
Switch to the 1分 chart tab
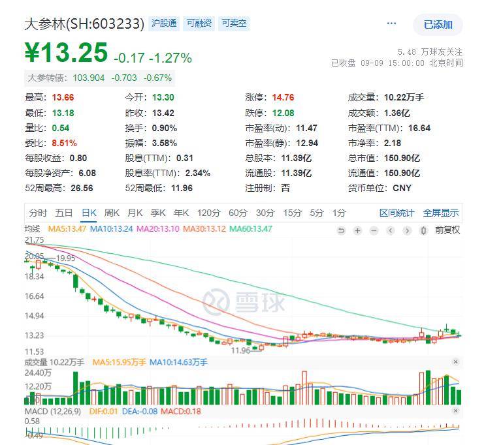(x=339, y=213)
